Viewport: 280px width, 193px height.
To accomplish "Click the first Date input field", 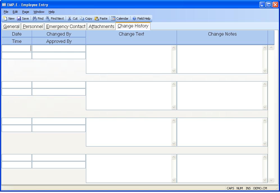I will coord(17,48).
